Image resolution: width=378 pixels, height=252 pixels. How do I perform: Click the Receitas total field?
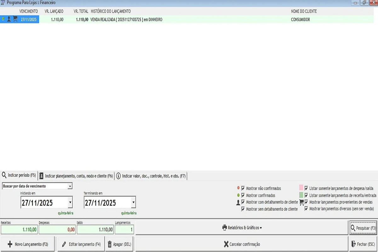point(19,230)
